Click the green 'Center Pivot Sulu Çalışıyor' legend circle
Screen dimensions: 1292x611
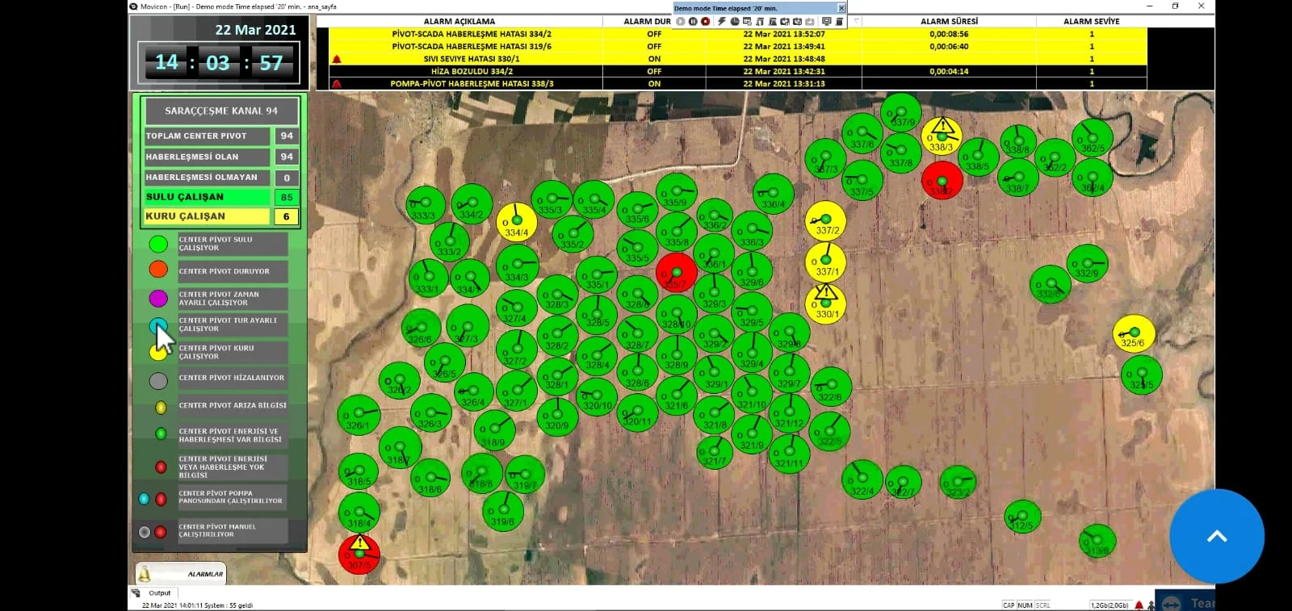coord(158,244)
